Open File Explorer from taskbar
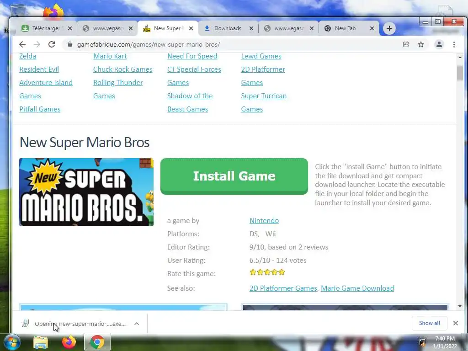The height and width of the screenshot is (351, 468). tap(41, 342)
